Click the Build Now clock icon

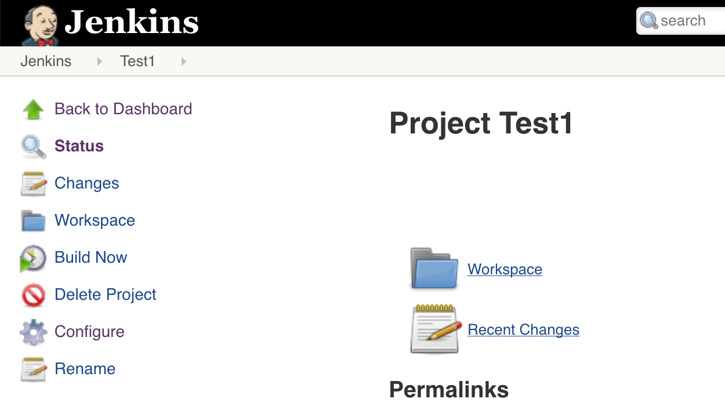pyautogui.click(x=33, y=258)
